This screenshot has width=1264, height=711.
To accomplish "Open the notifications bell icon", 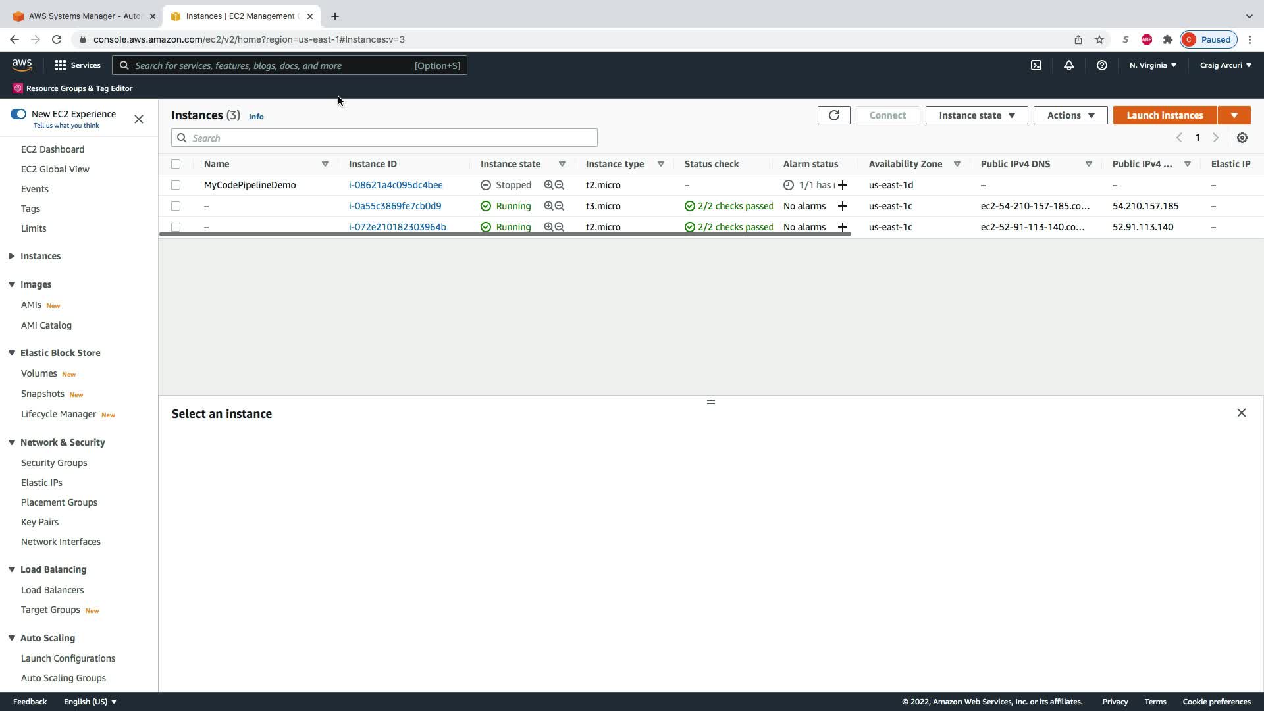I will click(x=1068, y=65).
